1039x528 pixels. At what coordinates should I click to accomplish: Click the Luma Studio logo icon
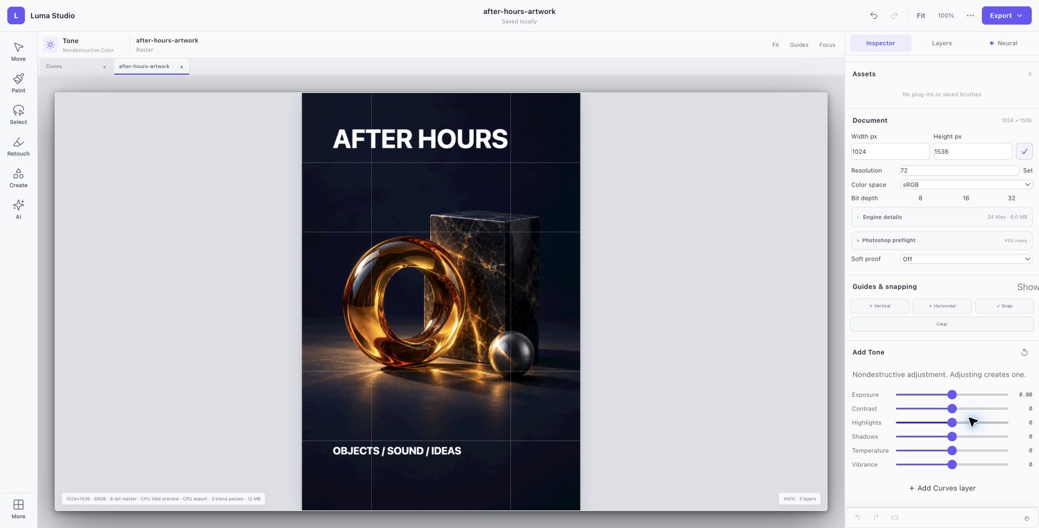(16, 16)
